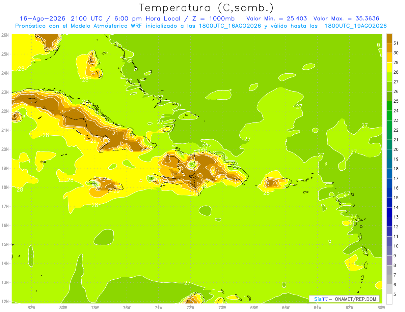Click the 27 contour label near the 13N line

188,283
